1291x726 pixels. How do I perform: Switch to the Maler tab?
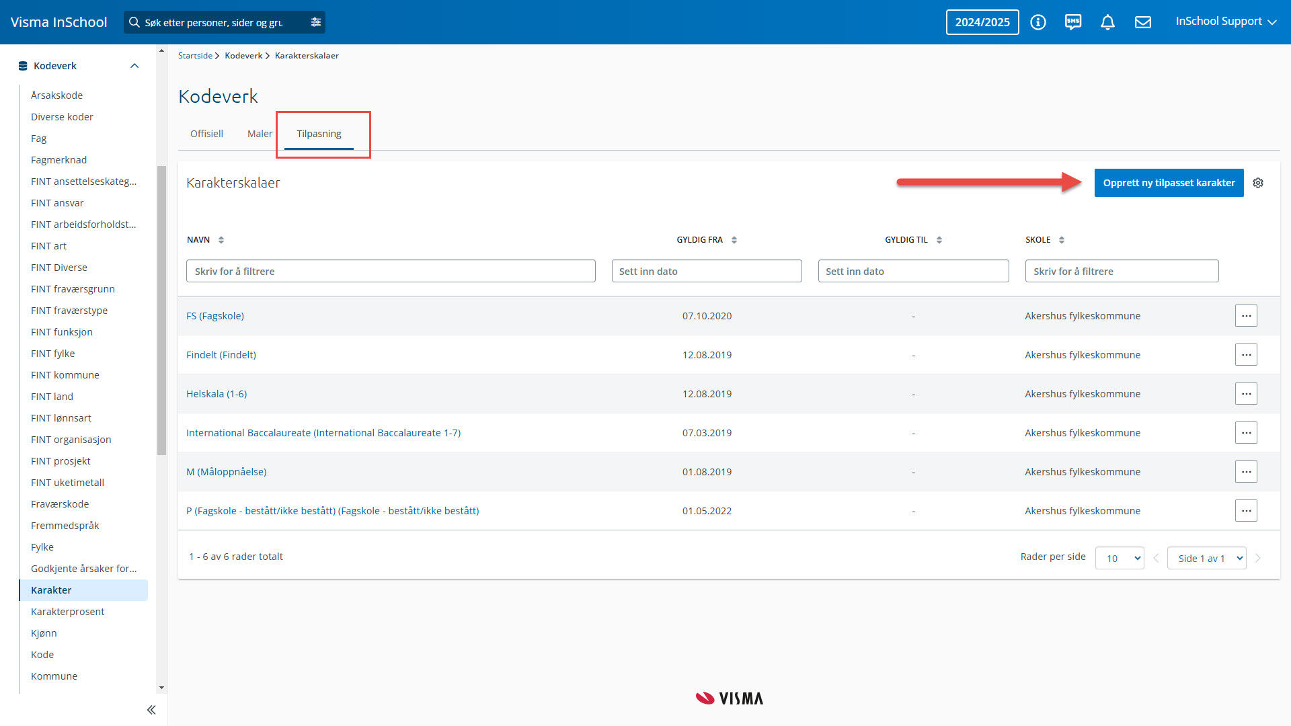pos(260,134)
